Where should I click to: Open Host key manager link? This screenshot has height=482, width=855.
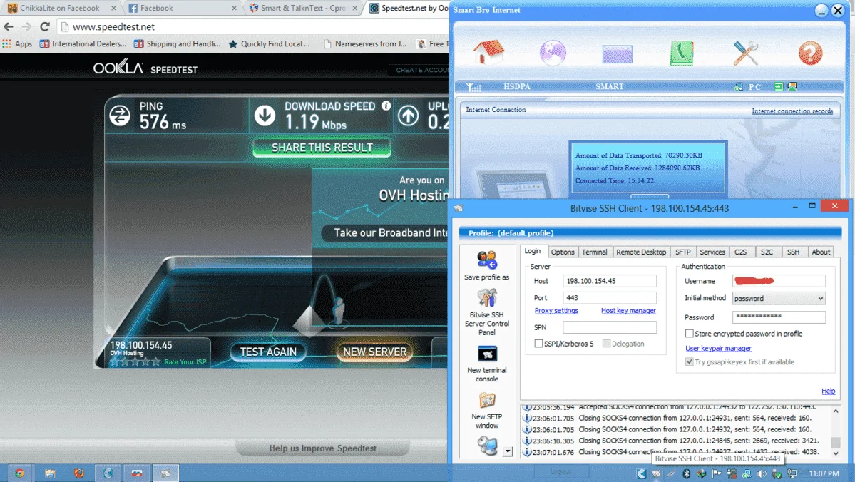628,311
